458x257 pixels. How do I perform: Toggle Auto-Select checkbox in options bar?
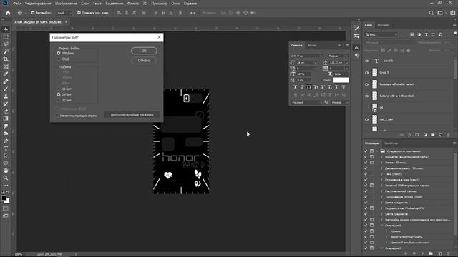pyautogui.click(x=33, y=13)
